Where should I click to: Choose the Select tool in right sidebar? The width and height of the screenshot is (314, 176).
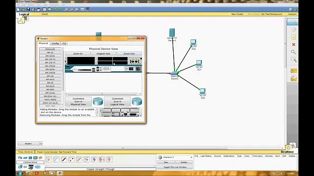click(293, 22)
